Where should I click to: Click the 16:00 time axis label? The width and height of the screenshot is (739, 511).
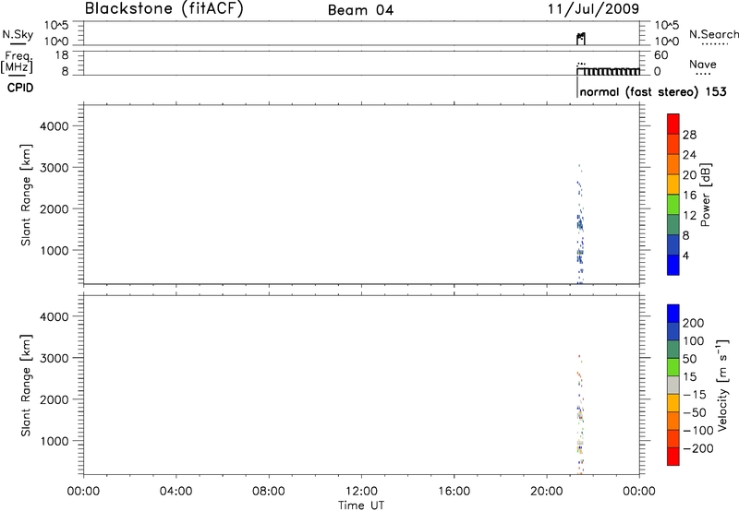point(454,492)
